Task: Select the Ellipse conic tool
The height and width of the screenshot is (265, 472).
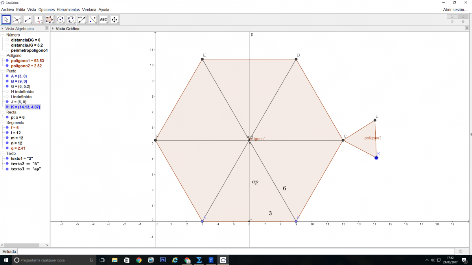Action: [x=71, y=20]
